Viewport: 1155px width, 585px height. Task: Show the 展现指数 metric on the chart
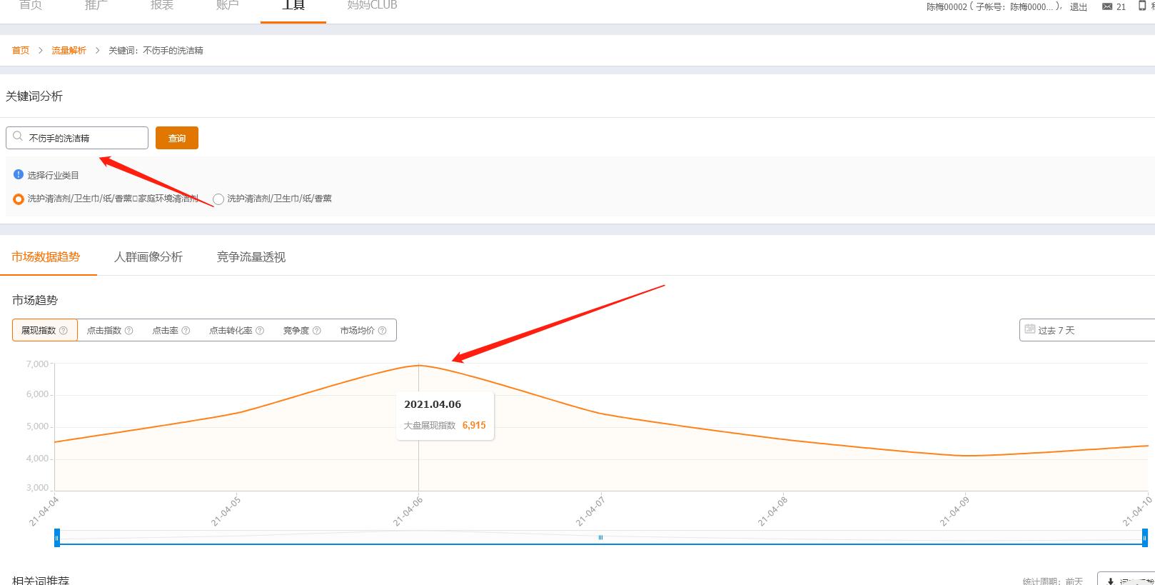[x=44, y=330]
